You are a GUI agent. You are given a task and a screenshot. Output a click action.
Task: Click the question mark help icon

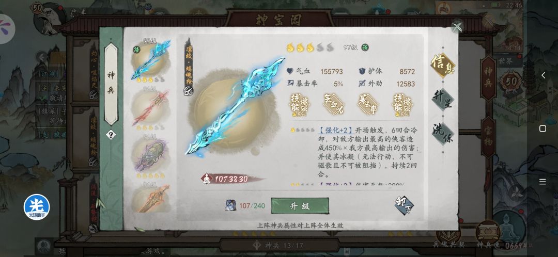coord(111,135)
